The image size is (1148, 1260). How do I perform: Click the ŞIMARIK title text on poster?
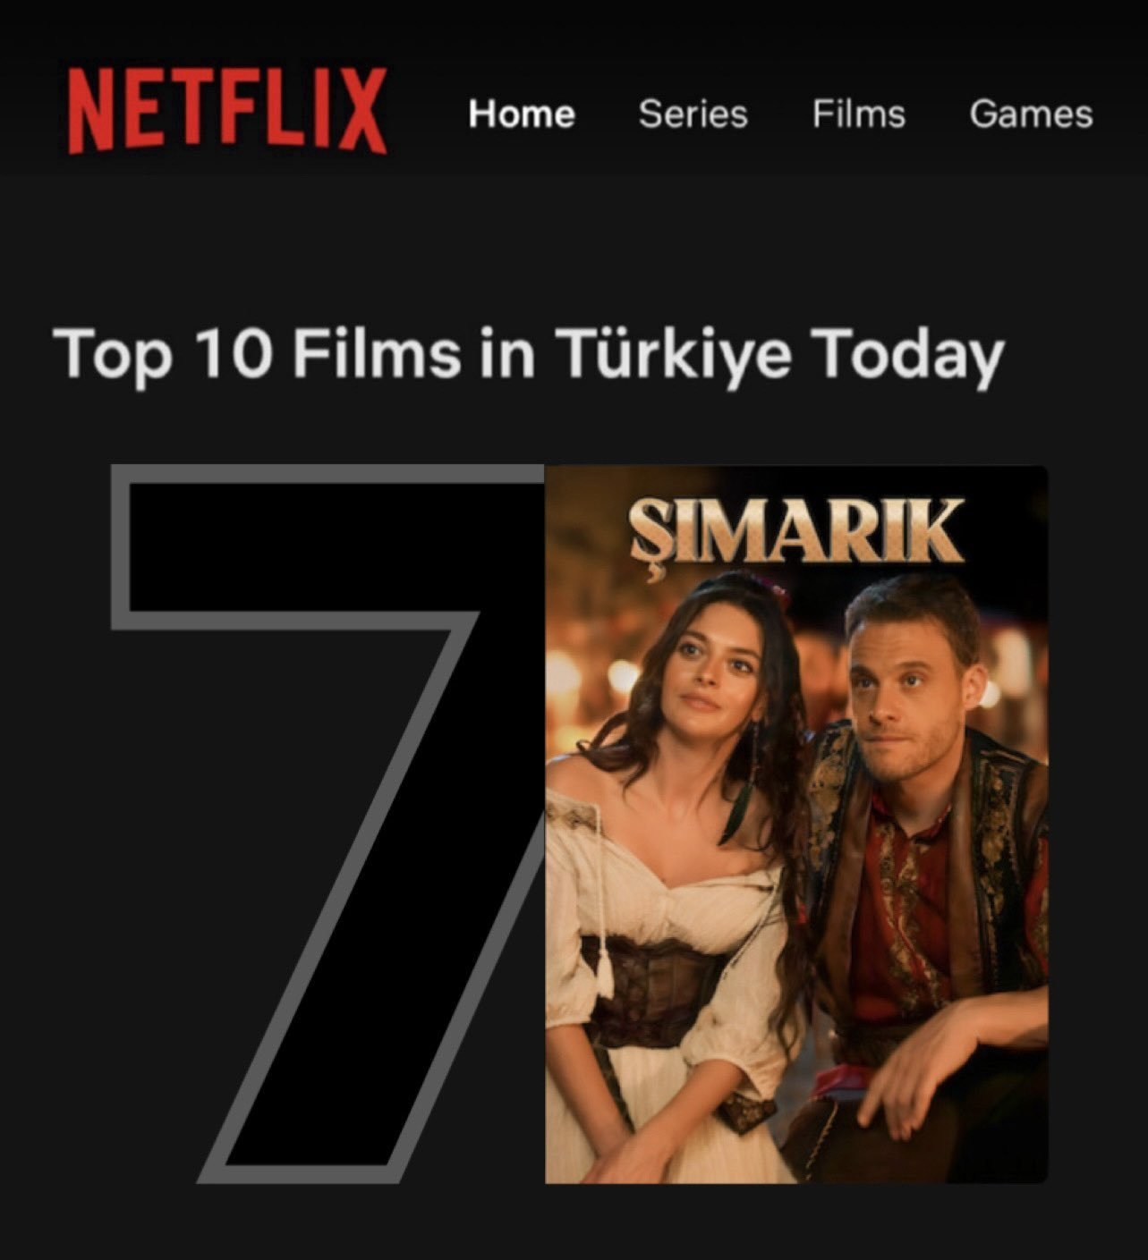point(795,534)
